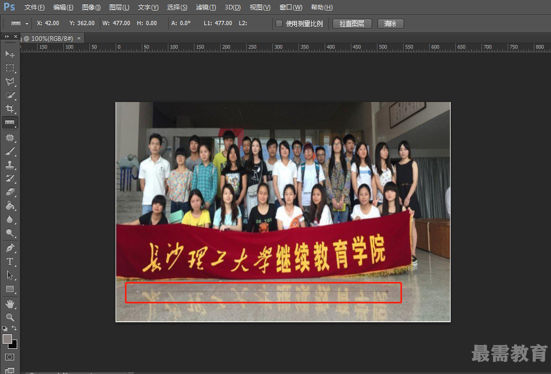Open the 图层(L) menu
The image size is (551, 374).
tap(119, 7)
